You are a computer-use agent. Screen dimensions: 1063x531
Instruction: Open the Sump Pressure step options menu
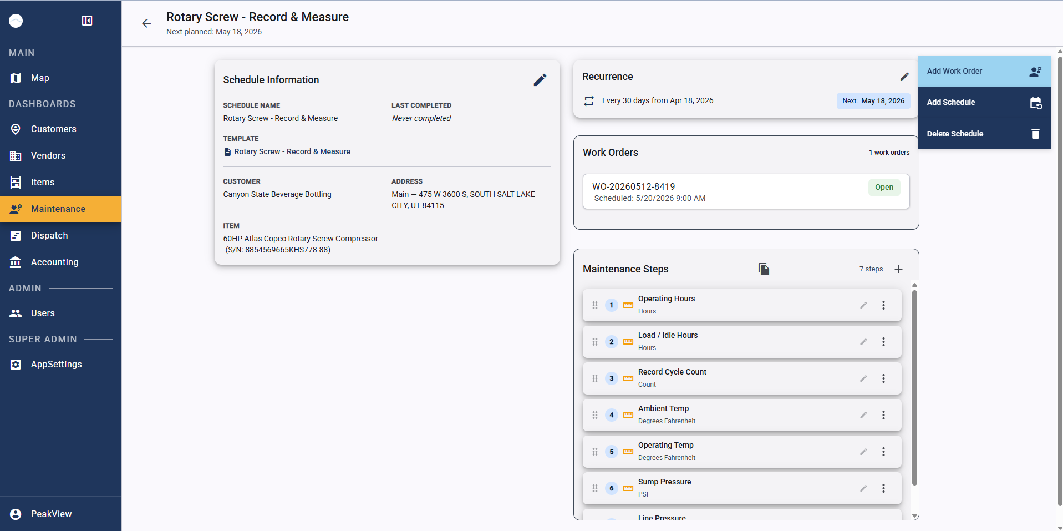pyautogui.click(x=884, y=488)
